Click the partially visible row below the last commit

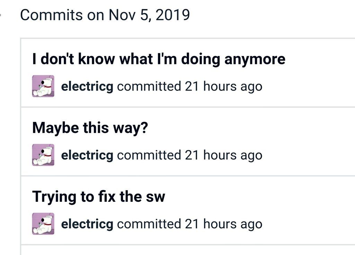tap(187, 250)
